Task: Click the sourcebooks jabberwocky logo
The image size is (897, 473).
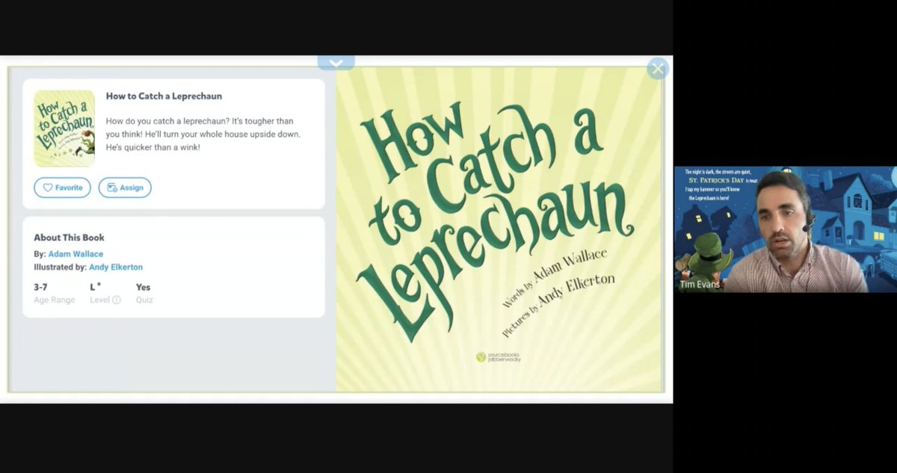Action: pyautogui.click(x=499, y=357)
